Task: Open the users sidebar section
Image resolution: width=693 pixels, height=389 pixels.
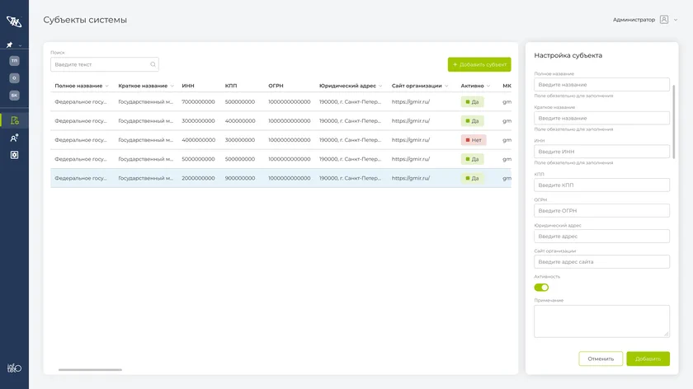Action: click(x=14, y=138)
